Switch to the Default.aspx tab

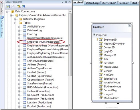[x=93, y=3]
